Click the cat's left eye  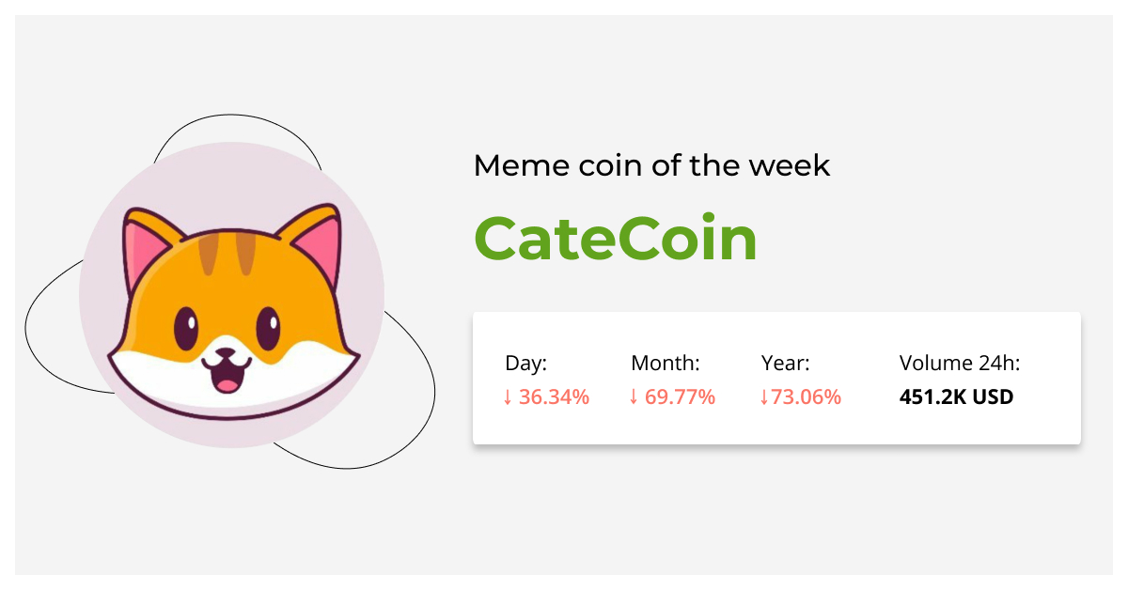click(x=186, y=329)
